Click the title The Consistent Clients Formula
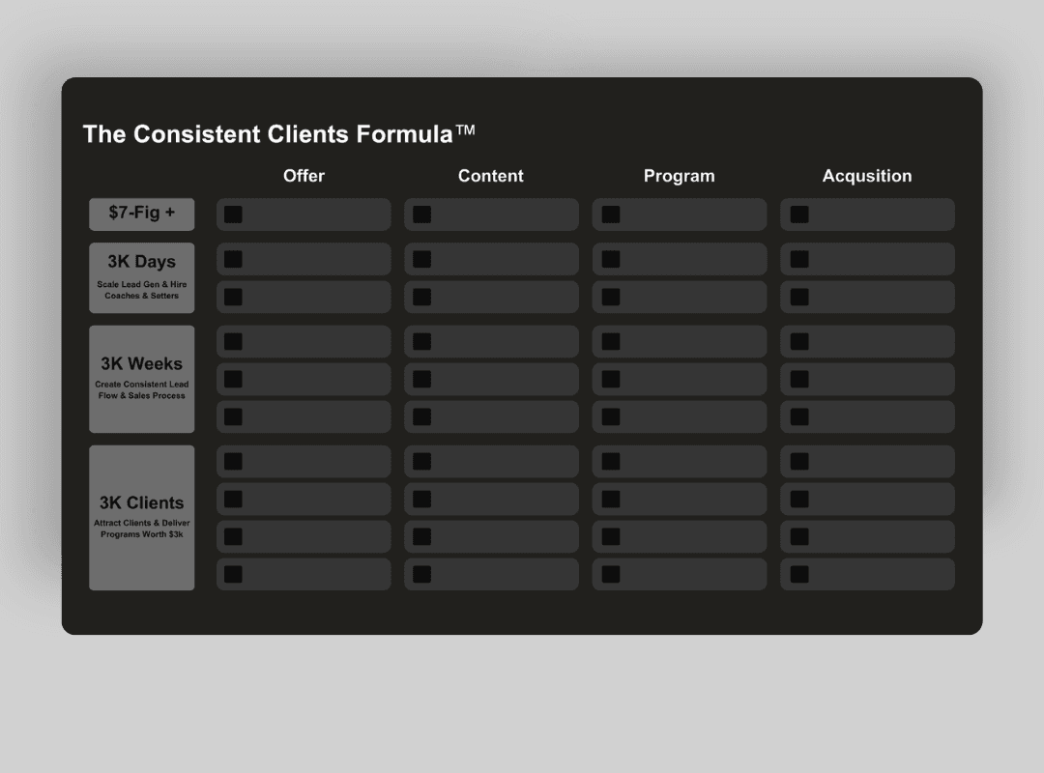 coord(279,134)
